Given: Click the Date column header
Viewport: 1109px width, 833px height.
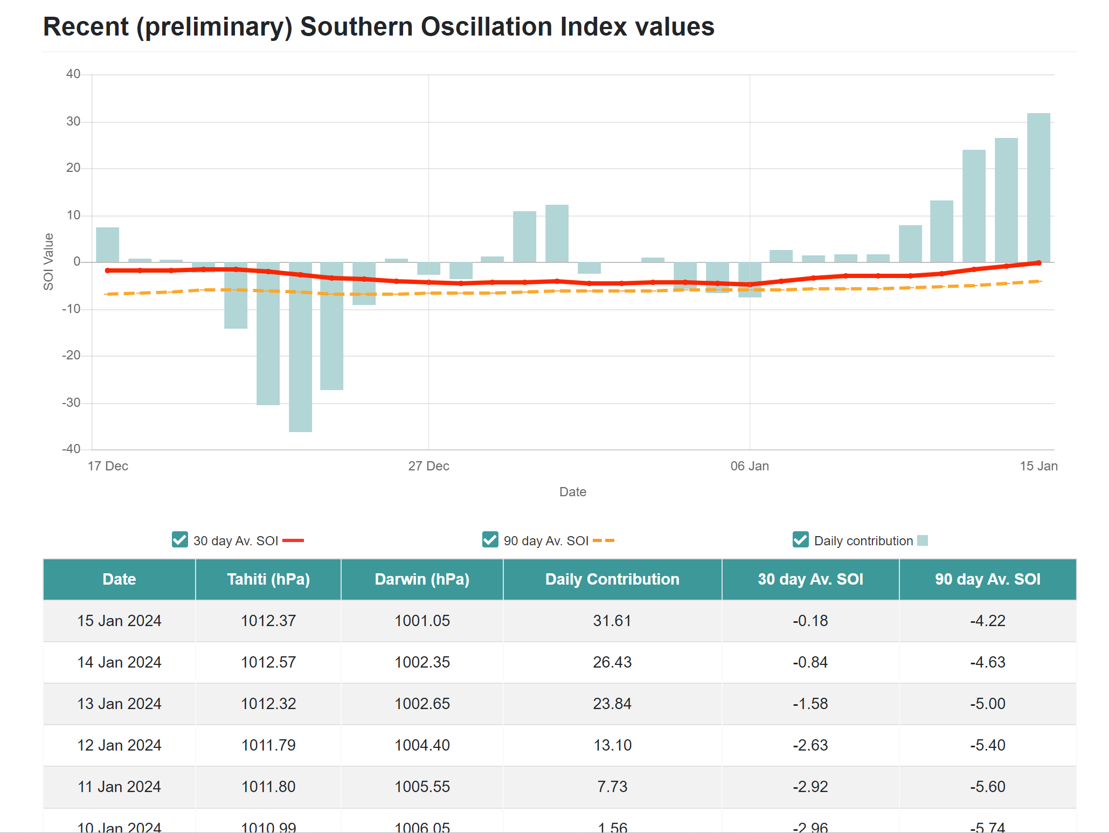Looking at the screenshot, I should click(119, 579).
